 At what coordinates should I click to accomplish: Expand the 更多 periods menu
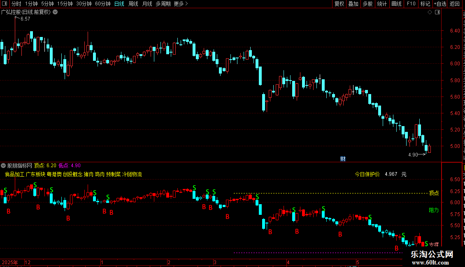pyautogui.click(x=181, y=4)
